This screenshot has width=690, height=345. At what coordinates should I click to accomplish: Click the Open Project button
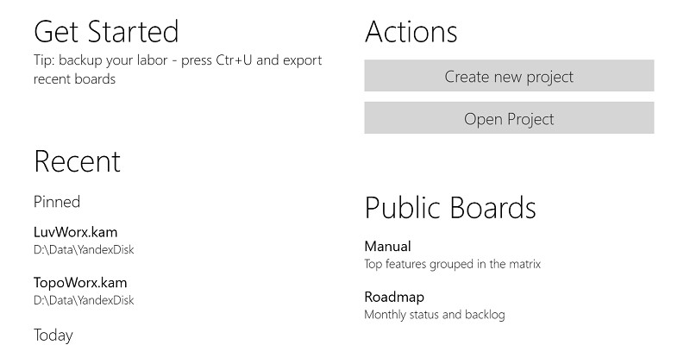pos(509,118)
